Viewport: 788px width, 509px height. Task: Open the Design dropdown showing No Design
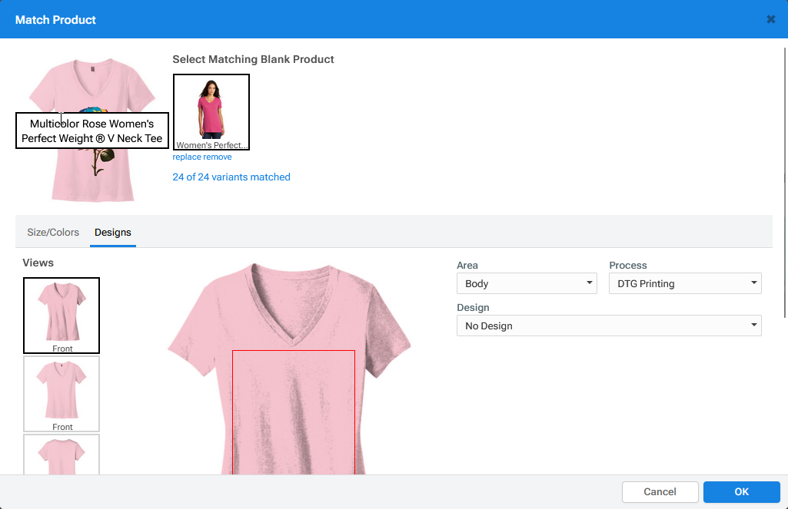point(609,326)
